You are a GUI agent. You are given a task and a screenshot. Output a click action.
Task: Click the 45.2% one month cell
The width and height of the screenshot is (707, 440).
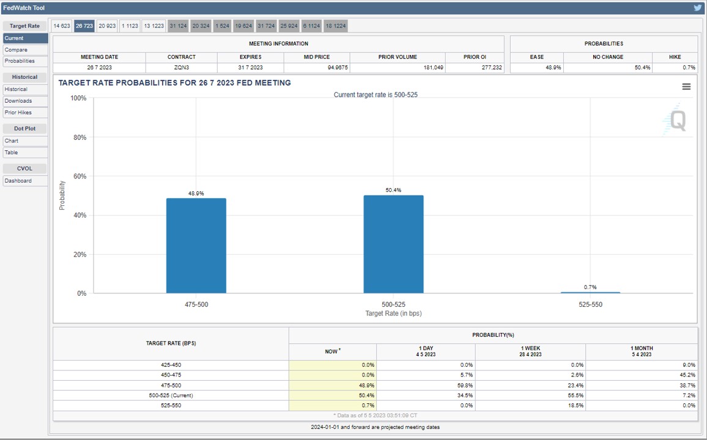(x=642, y=375)
